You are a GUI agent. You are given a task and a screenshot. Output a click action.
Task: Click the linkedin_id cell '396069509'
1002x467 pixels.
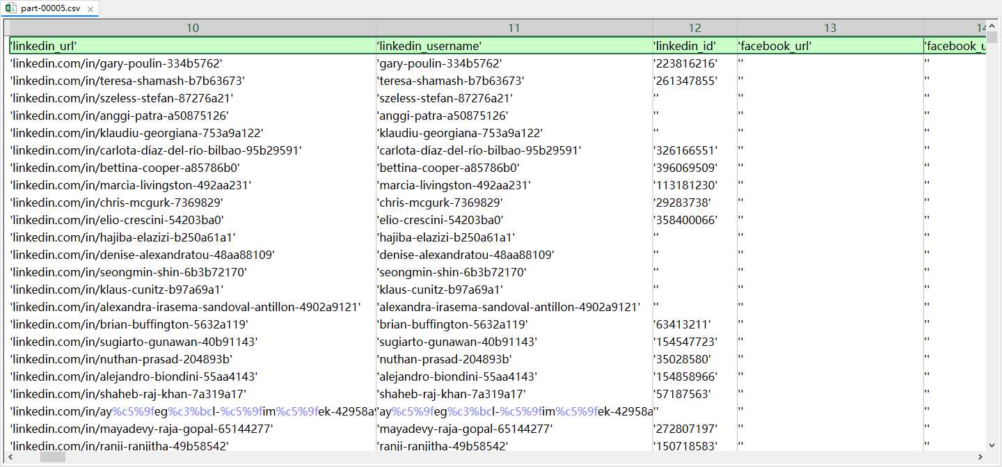[695, 168]
